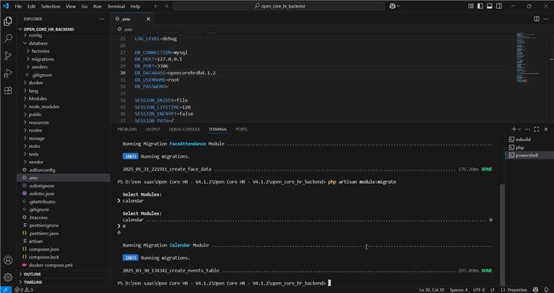Change indentation via Spaces: 4
This screenshot has width=554, height=293.
point(458,290)
